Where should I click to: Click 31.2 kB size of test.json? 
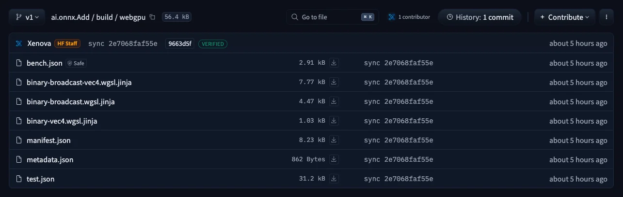click(312, 179)
